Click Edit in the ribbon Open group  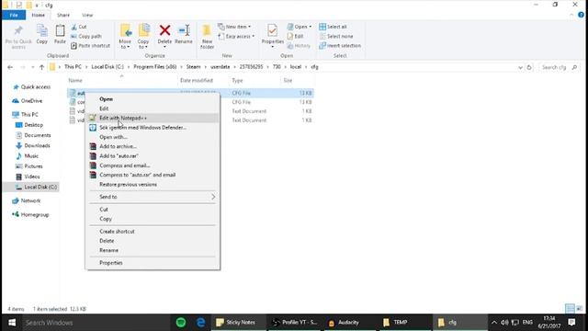point(296,37)
